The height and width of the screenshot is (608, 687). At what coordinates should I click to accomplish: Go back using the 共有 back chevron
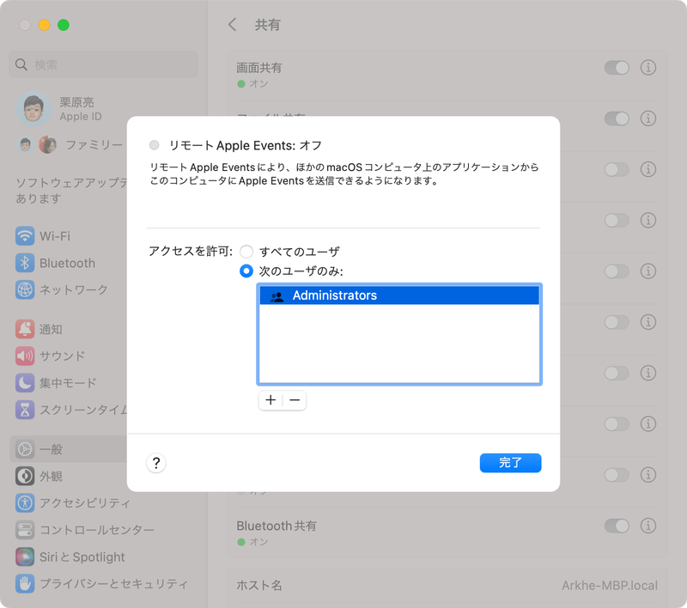[x=232, y=25]
